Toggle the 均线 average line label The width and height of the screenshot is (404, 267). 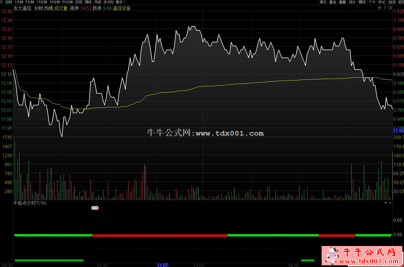(48, 8)
